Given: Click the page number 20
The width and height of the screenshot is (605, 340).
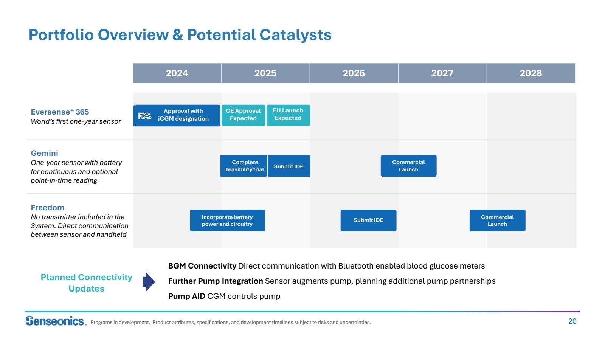Looking at the screenshot, I should point(572,321).
